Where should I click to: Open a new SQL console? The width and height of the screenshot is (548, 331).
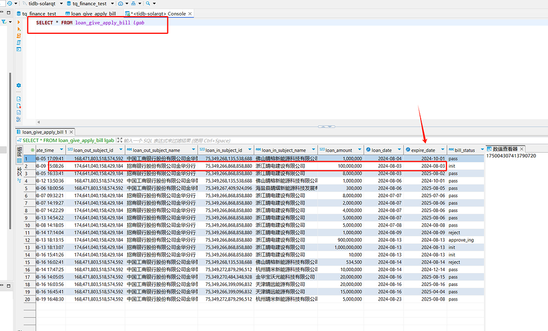[18, 48]
